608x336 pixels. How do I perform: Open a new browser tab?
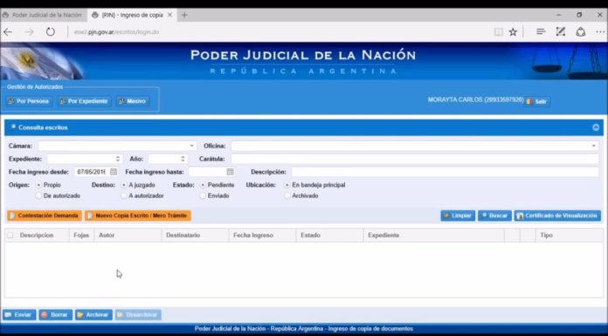[184, 15]
